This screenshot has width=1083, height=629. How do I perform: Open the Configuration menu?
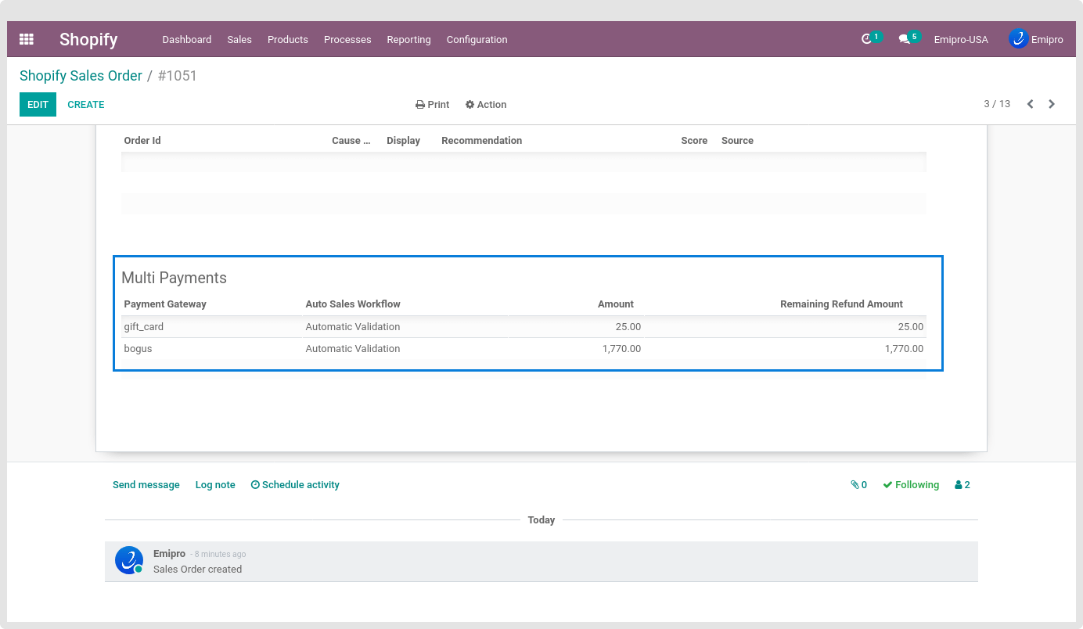click(x=477, y=40)
